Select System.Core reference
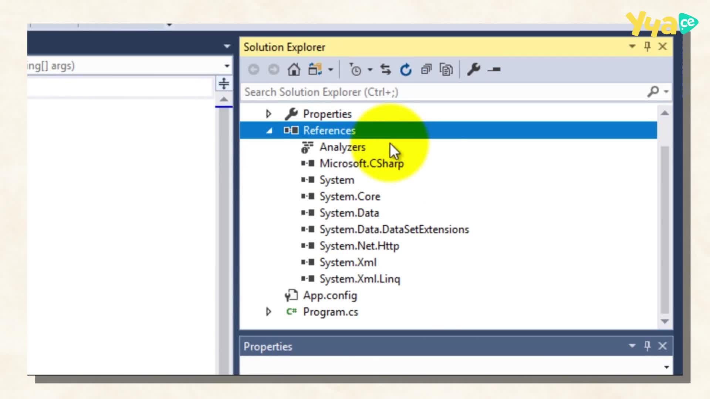This screenshot has height=399, width=710. pyautogui.click(x=350, y=197)
